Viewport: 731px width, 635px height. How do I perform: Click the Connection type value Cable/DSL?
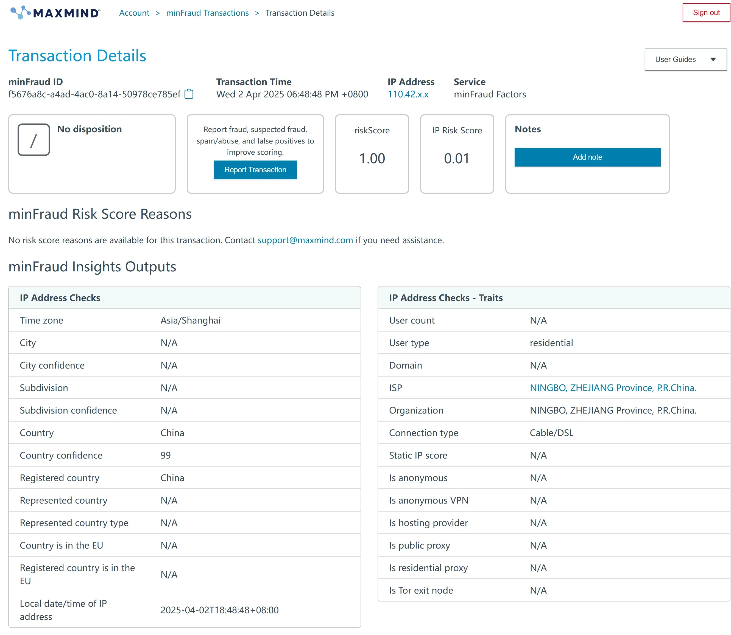coord(551,433)
